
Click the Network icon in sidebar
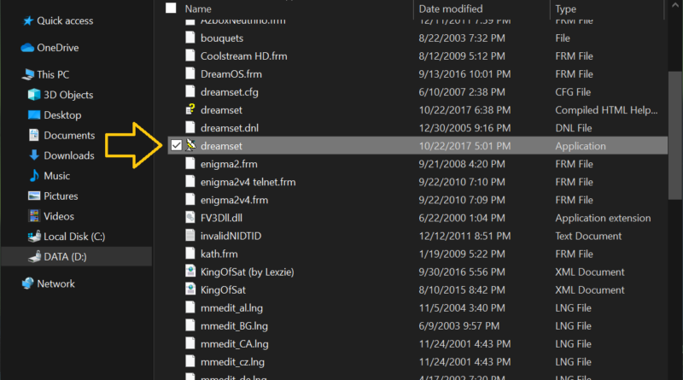pos(27,284)
